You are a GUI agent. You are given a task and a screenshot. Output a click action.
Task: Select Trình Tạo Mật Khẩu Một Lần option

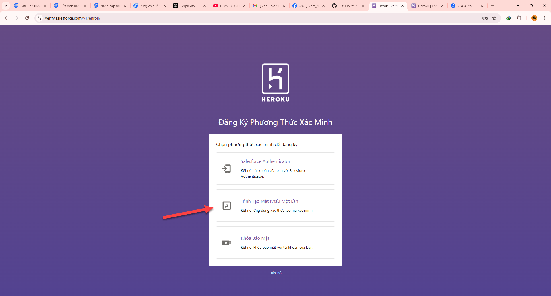(275, 206)
